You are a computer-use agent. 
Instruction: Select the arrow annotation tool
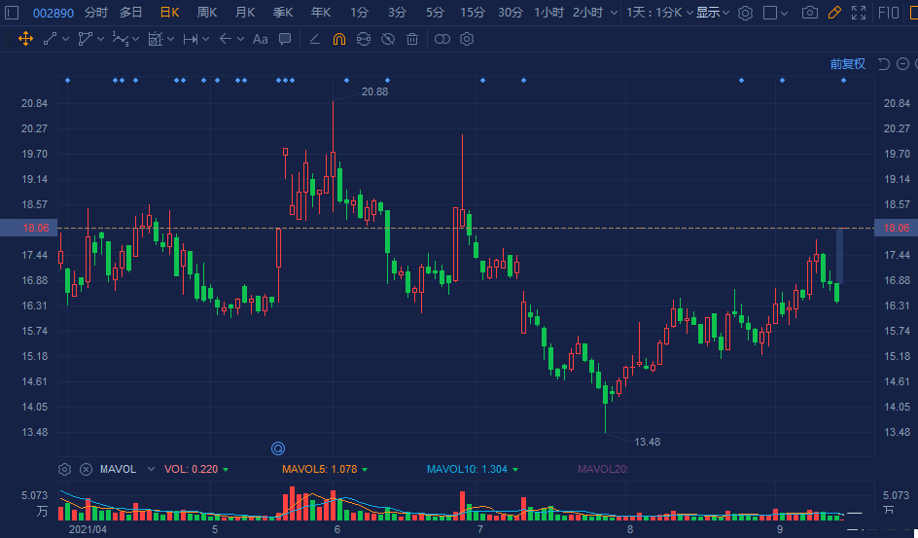tap(226, 39)
